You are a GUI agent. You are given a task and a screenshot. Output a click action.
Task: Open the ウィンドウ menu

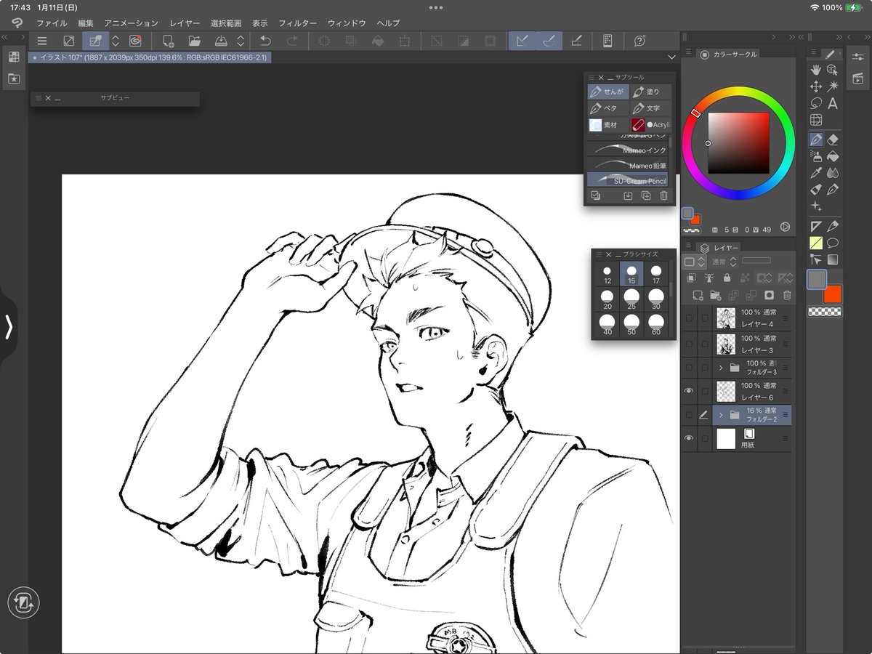pyautogui.click(x=347, y=23)
